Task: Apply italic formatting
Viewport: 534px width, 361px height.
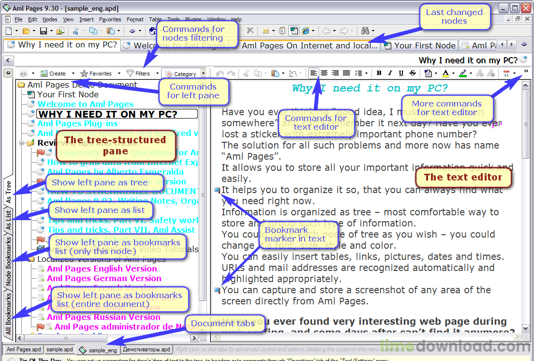Action: (390, 73)
